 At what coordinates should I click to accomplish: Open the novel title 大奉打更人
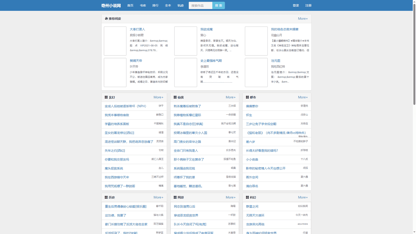(137, 29)
